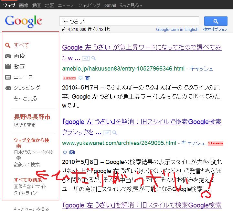Click 長野県長野市 location text
The image size is (233, 211).
32,117
